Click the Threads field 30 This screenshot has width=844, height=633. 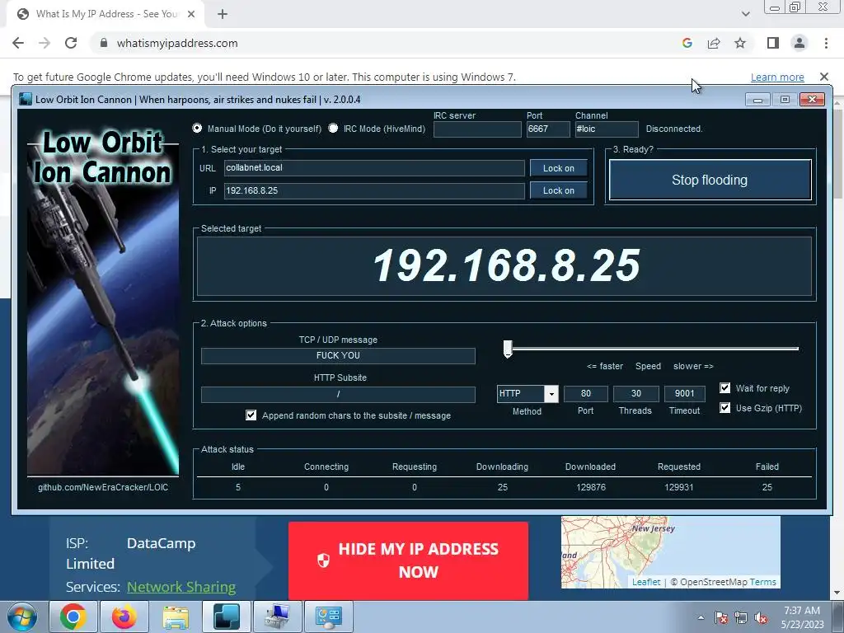(635, 394)
